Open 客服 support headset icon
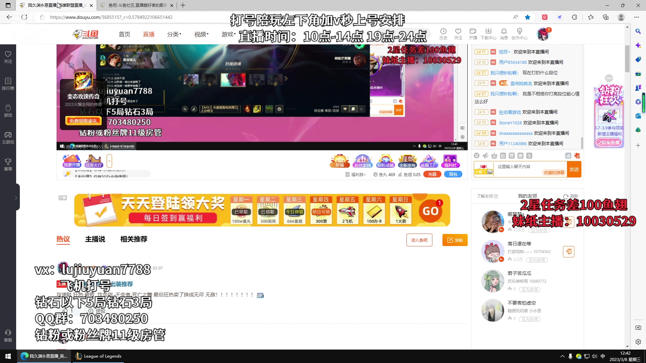Viewport: 646px width, 363px height. pos(8,336)
